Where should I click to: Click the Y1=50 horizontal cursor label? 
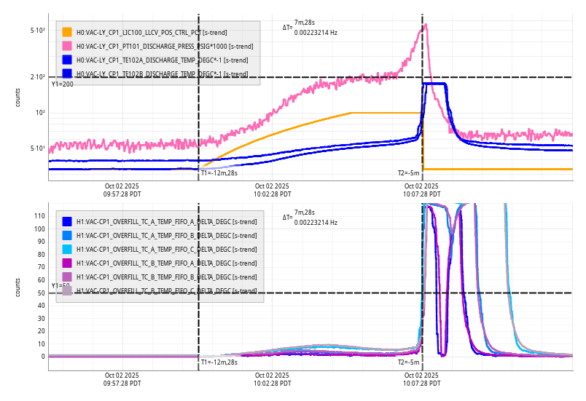tap(60, 286)
